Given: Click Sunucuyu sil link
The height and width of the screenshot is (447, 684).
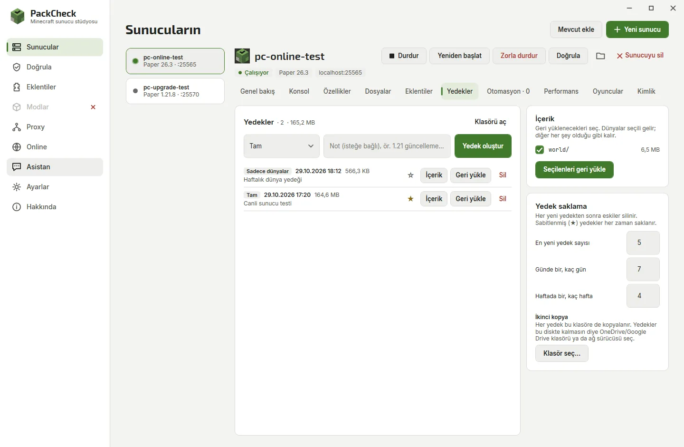Looking at the screenshot, I should click(x=640, y=56).
